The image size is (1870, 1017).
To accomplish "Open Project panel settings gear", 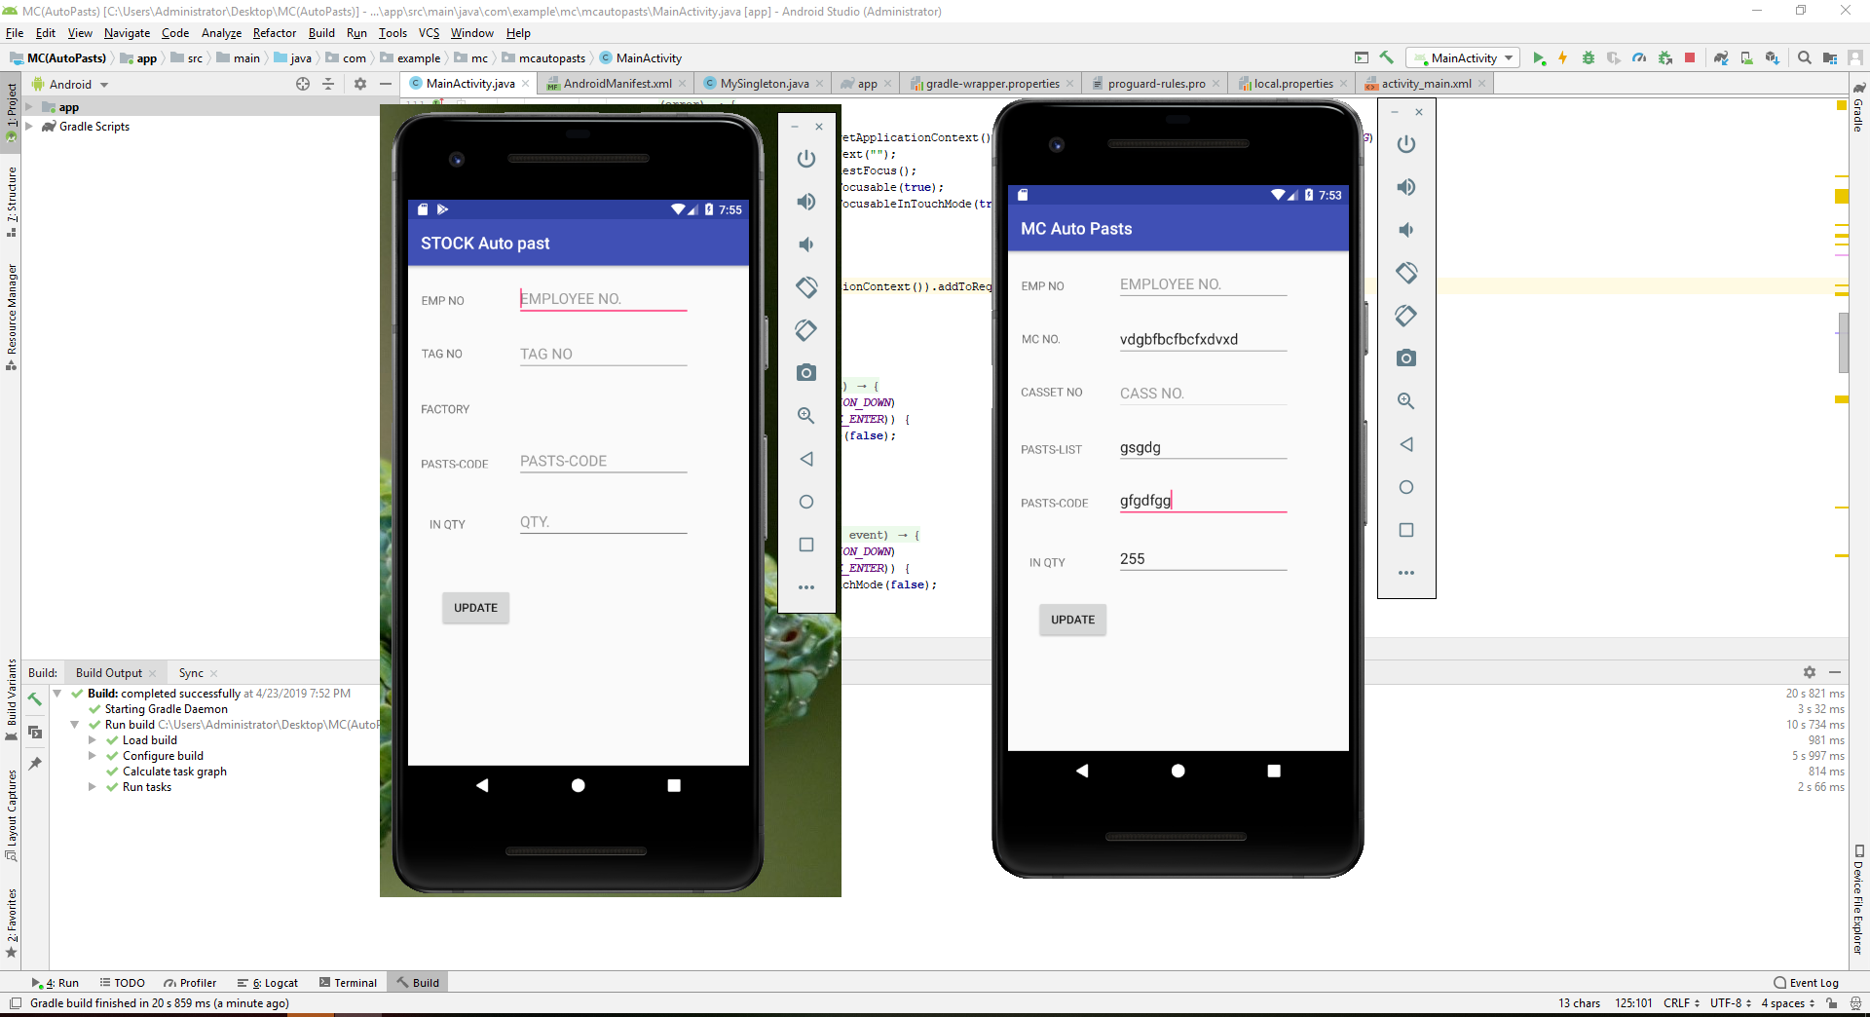I will (360, 85).
